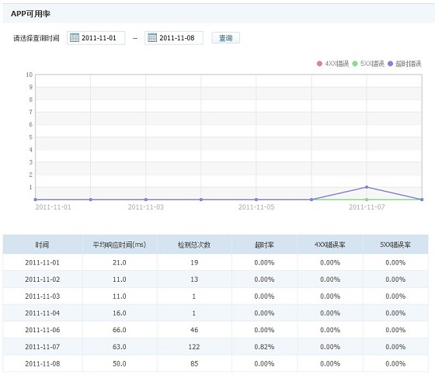Select the chart data point at 2011-11-01
The height and width of the screenshot is (378, 435).
(x=35, y=199)
